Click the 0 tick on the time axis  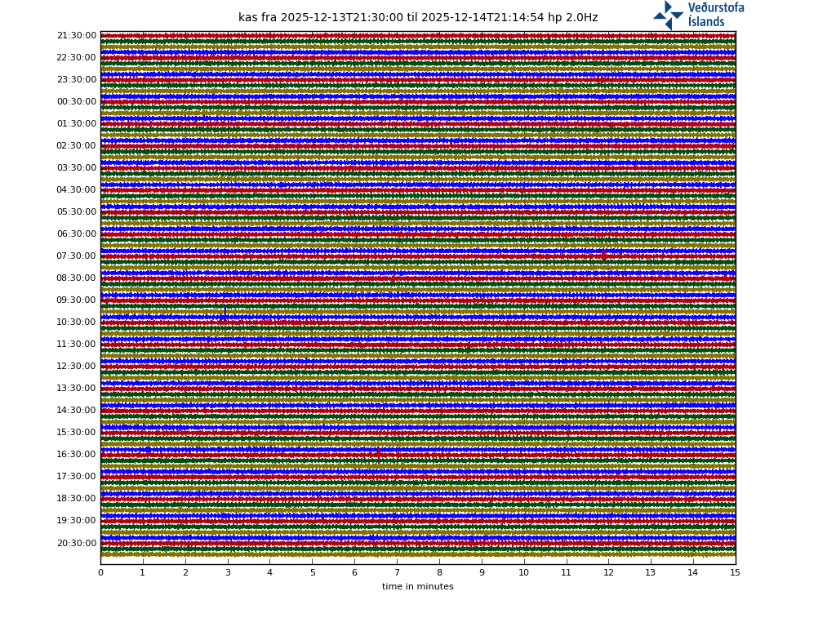pos(100,573)
